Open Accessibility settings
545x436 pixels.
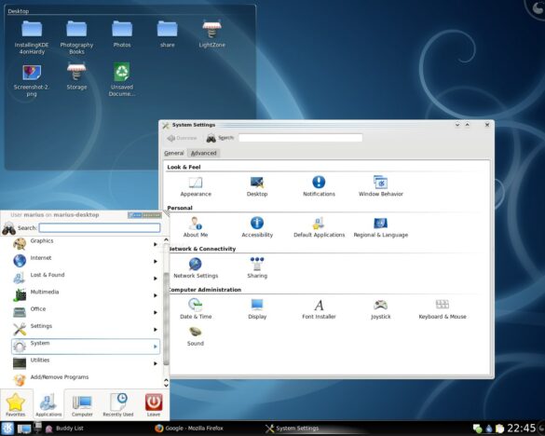coord(257,227)
